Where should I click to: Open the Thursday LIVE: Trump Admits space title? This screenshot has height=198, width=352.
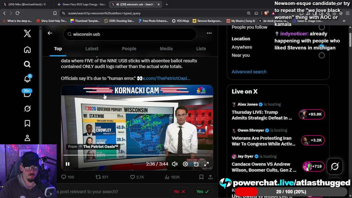click(x=262, y=115)
